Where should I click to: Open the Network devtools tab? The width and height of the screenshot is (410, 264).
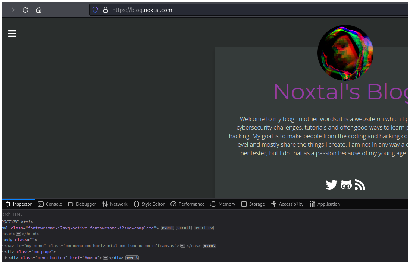pyautogui.click(x=115, y=204)
